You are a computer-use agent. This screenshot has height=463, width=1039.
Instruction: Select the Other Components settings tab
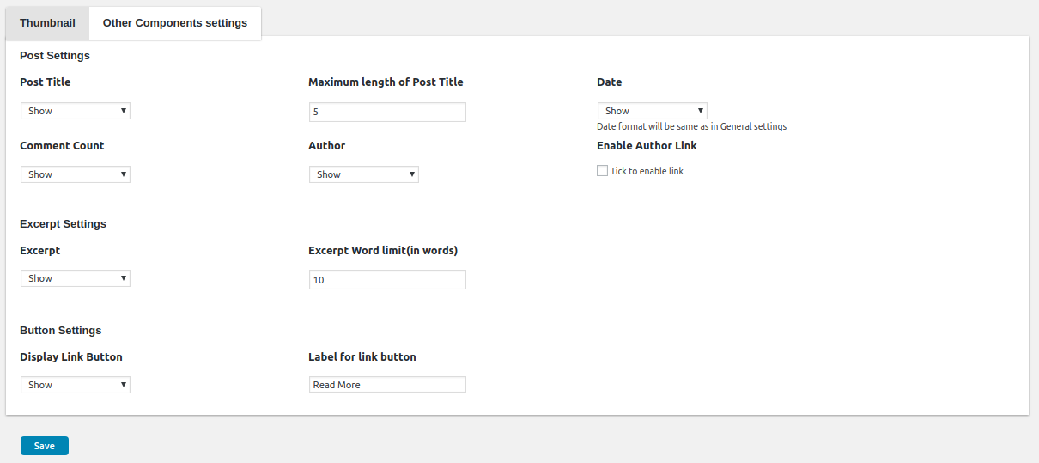pyautogui.click(x=174, y=23)
